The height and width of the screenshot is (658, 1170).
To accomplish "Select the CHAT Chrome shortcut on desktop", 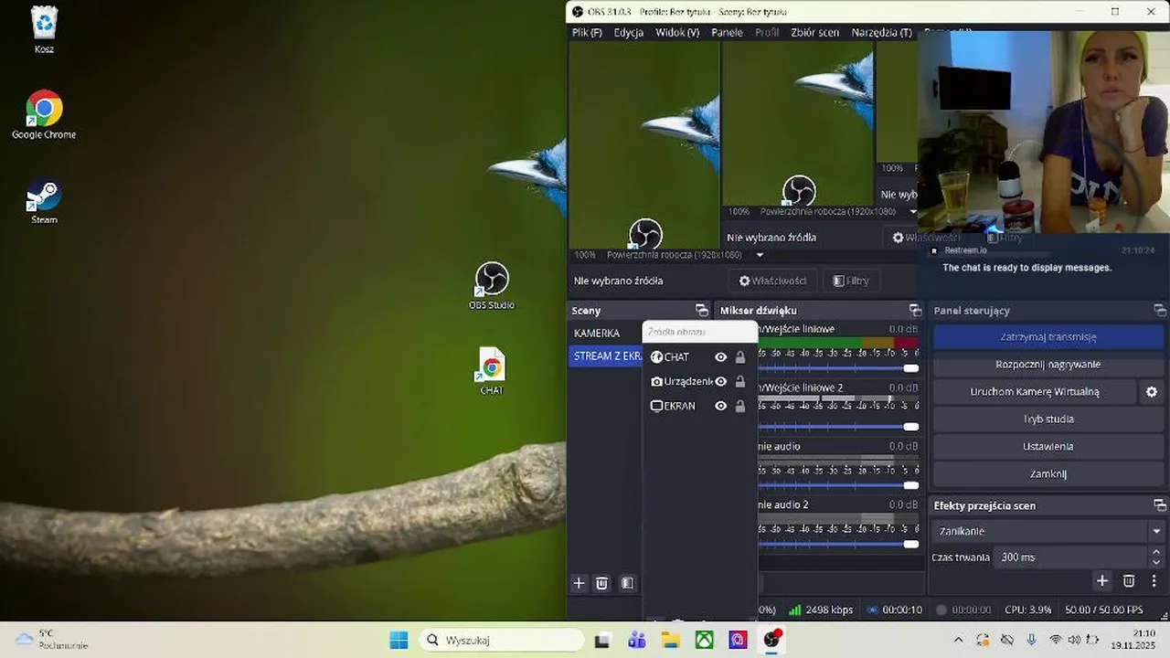I will [x=492, y=371].
